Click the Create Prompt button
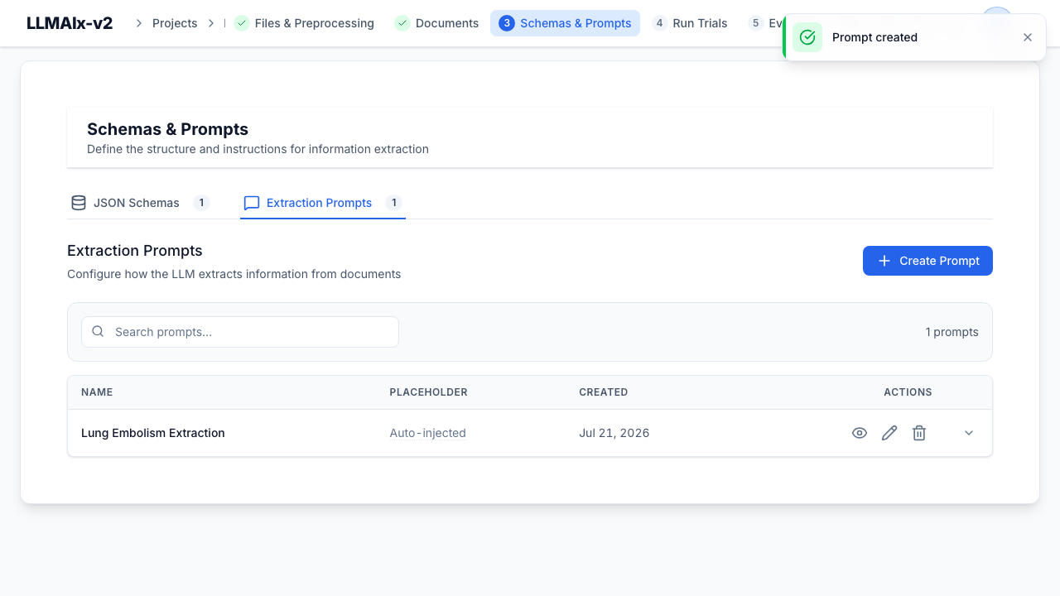The image size is (1060, 596). pyautogui.click(x=927, y=261)
